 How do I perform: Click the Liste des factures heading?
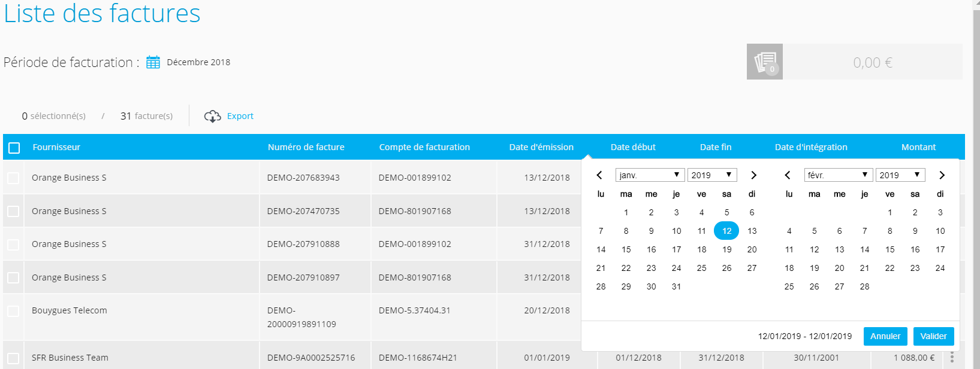102,13
